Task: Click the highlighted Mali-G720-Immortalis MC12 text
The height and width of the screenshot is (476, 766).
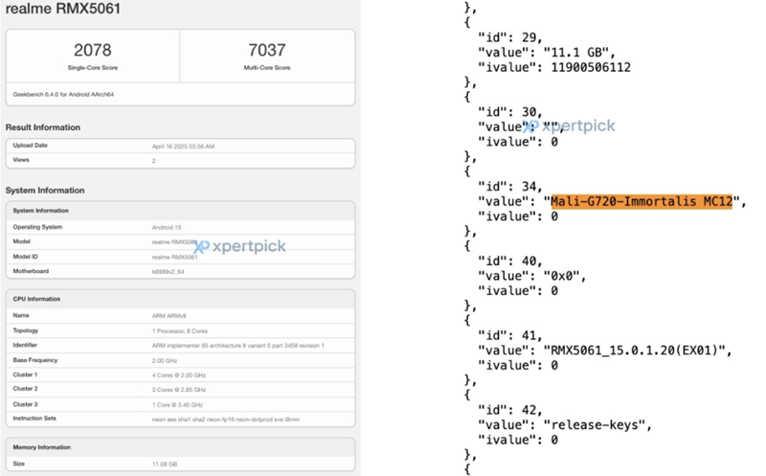Action: click(x=641, y=202)
